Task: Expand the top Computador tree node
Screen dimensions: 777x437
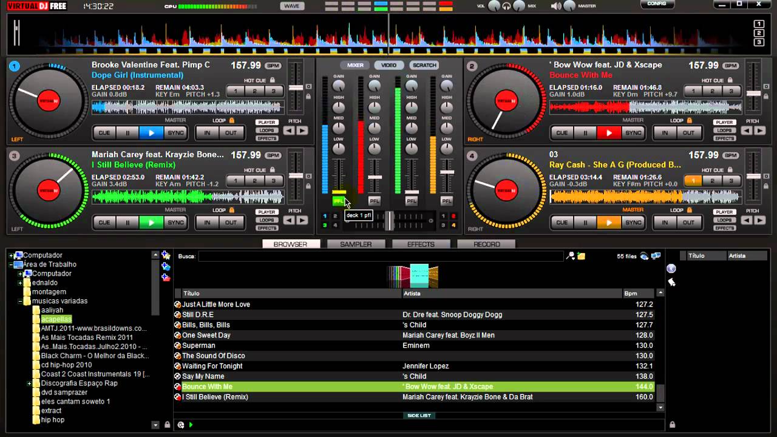Action: (x=12, y=256)
